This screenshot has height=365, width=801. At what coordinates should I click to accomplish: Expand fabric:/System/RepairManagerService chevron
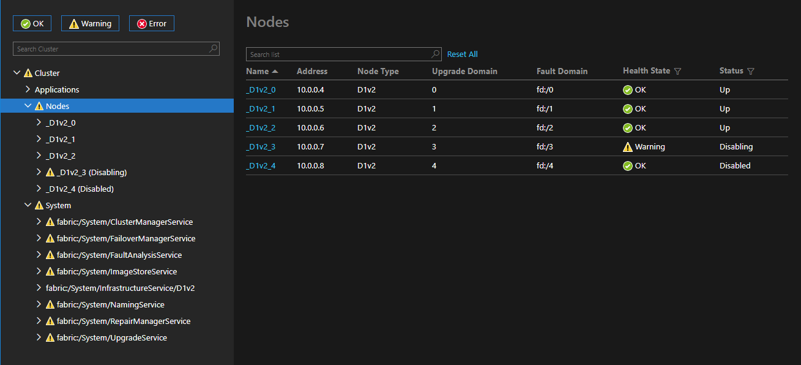click(39, 321)
